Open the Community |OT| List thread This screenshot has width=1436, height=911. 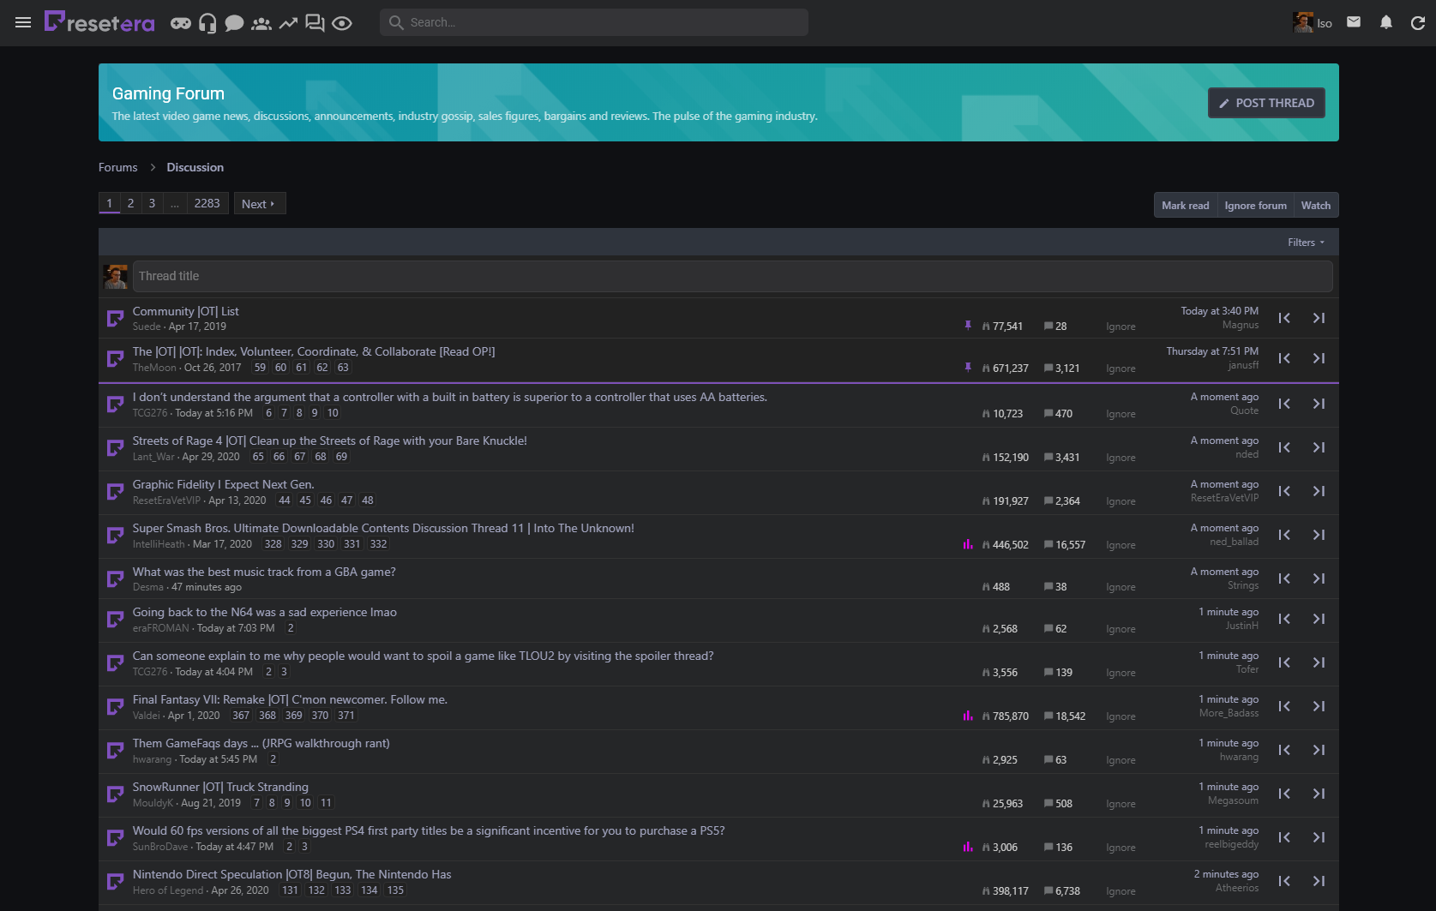(x=185, y=311)
